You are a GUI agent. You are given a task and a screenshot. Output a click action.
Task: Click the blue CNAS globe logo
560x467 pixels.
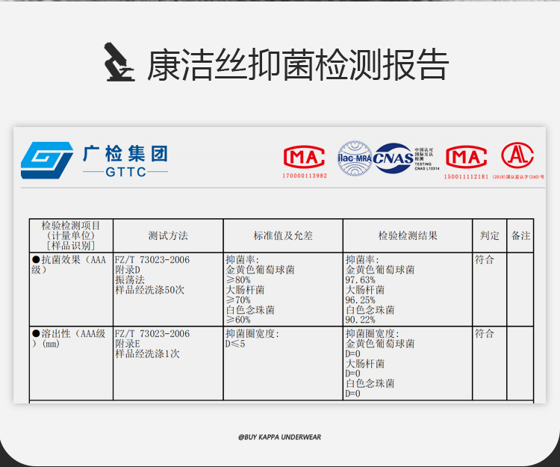click(393, 158)
